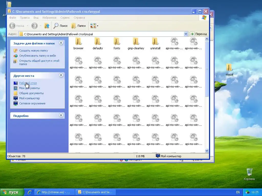262x196 pixels.
Task: Click the Сетевое окружение sidebar icon
Action: [16, 104]
